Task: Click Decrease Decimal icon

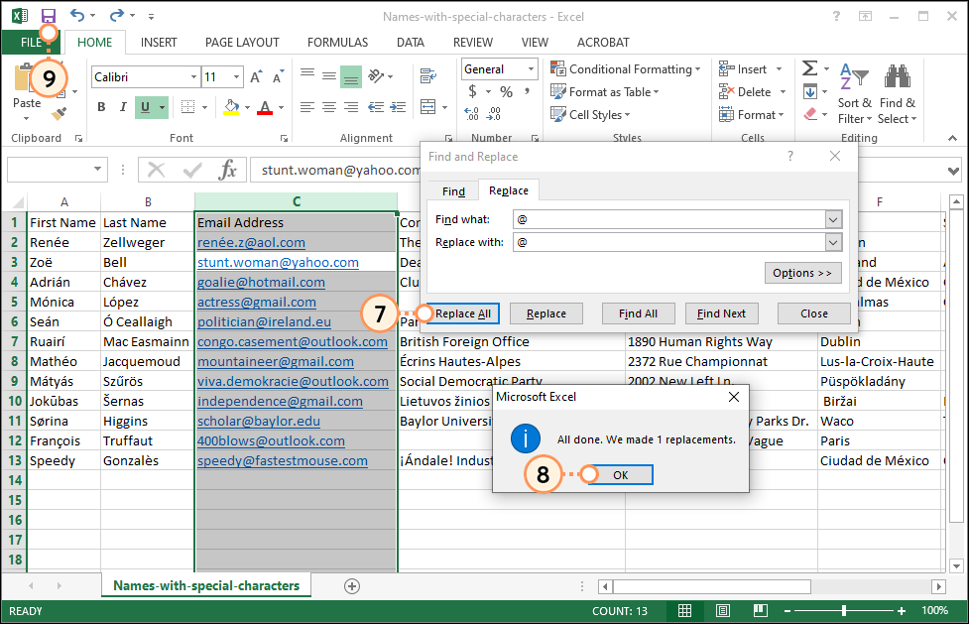Action: point(494,114)
